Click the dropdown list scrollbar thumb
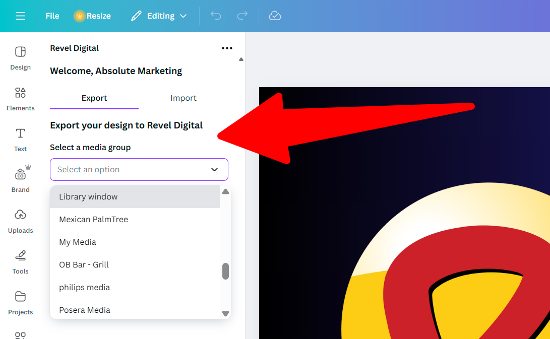Image resolution: width=550 pixels, height=339 pixels. pyautogui.click(x=225, y=272)
